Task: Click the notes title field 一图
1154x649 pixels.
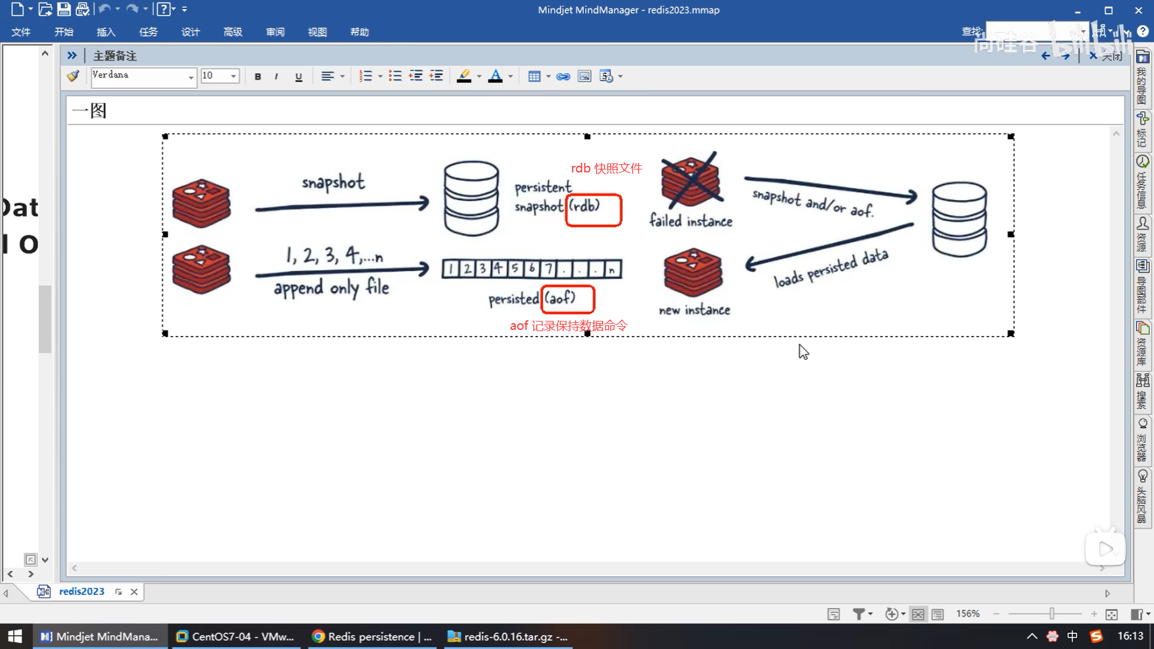Action: pyautogui.click(x=90, y=111)
